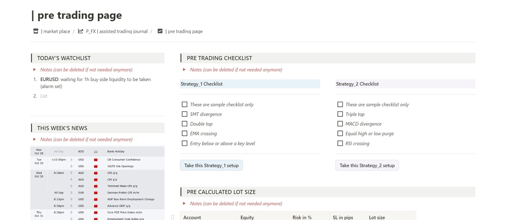Click the chart icon beside P_FX breadcrumb
506x220 pixels.
[x=81, y=31]
